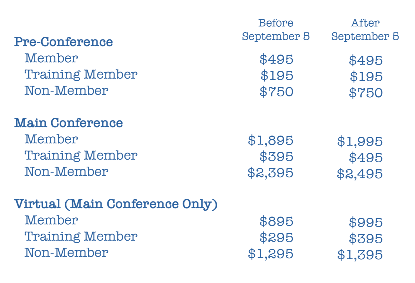Image resolution: width=415 pixels, height=283 pixels.
Task: Select Pre-Conference Training Member label
Action: [81, 75]
